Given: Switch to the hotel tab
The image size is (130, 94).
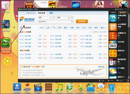Looking at the screenshot, I should [x=51, y=13].
